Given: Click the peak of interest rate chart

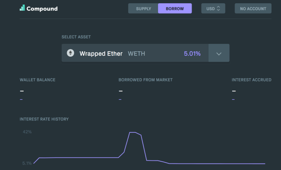Looking at the screenshot, I should coord(133,132).
